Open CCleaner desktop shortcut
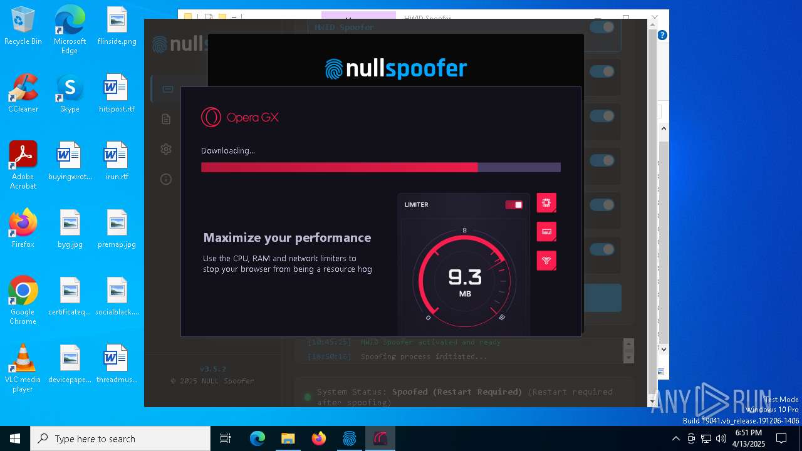Screen dimensions: 802x451 click(x=23, y=93)
